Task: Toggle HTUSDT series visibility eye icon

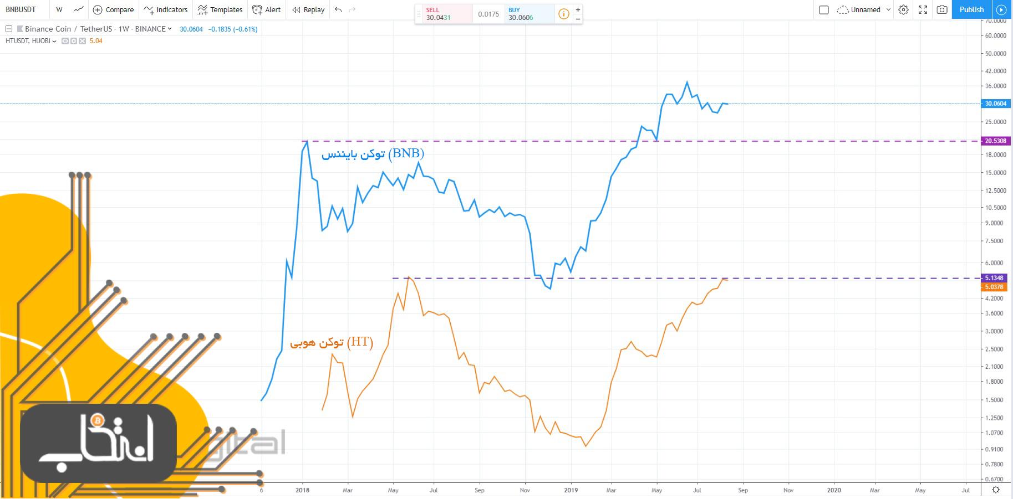Action: (x=65, y=41)
